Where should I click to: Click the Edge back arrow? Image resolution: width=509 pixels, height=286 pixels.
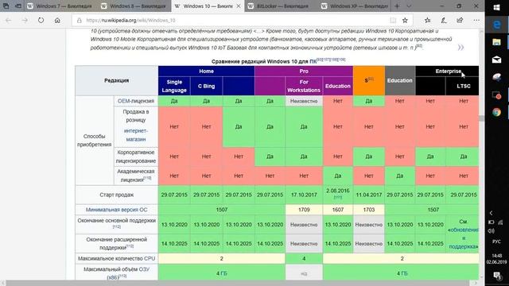tap(9, 20)
